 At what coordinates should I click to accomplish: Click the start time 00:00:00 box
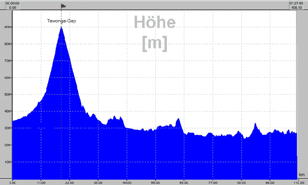[11, 5]
